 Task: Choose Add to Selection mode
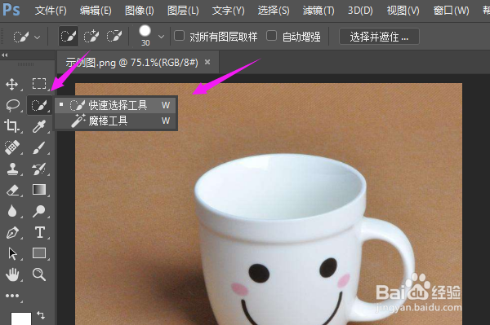[x=91, y=37]
